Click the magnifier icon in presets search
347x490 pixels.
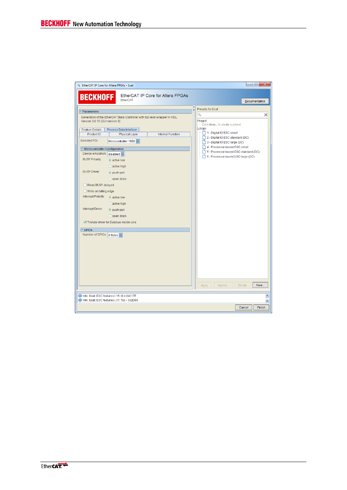pyautogui.click(x=199, y=115)
